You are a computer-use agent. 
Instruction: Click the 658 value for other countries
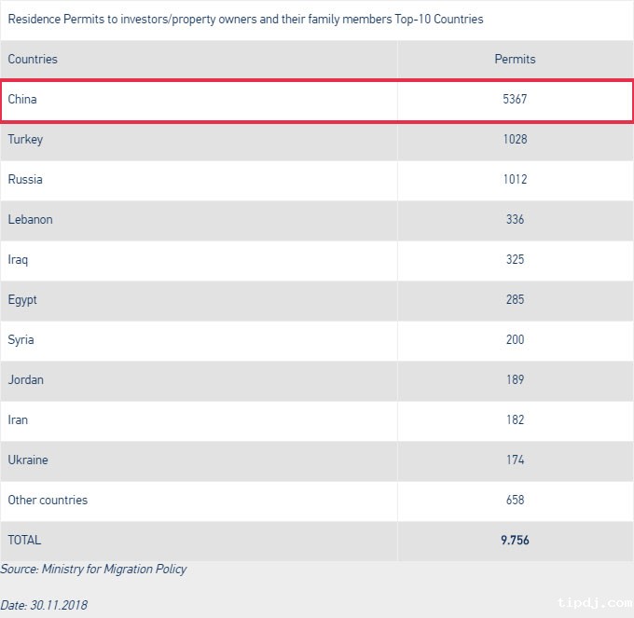(515, 500)
